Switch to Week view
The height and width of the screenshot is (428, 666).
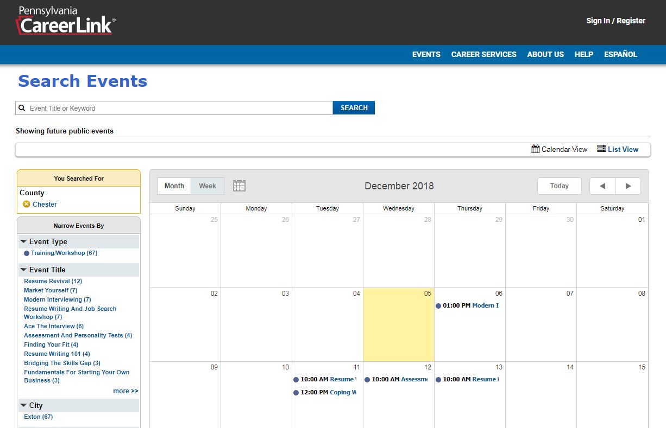point(208,186)
